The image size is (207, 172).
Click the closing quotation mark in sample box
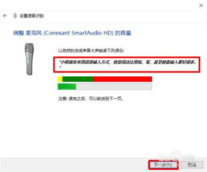tap(60, 67)
